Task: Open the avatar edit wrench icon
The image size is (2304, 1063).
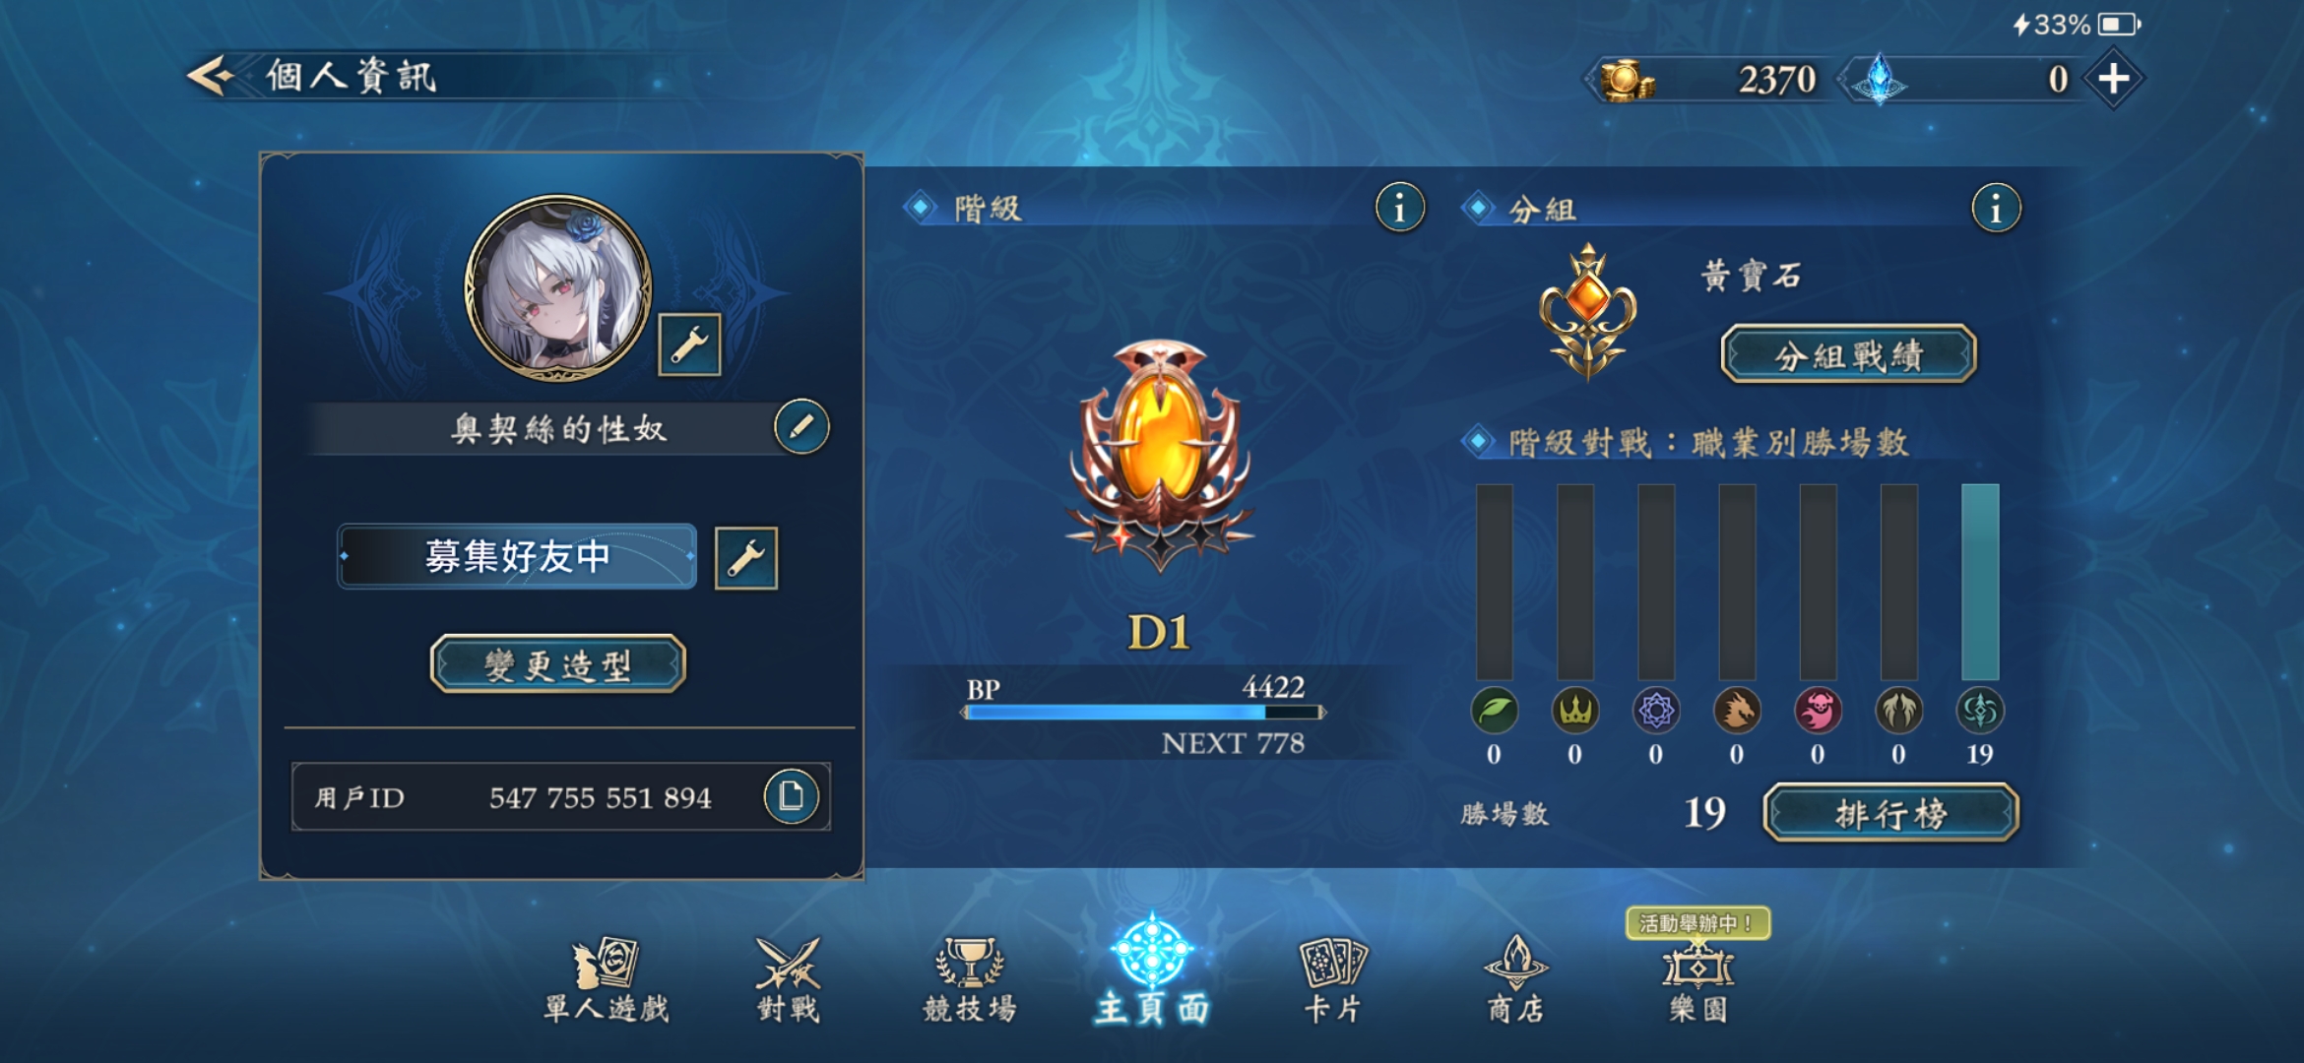Action: point(689,344)
